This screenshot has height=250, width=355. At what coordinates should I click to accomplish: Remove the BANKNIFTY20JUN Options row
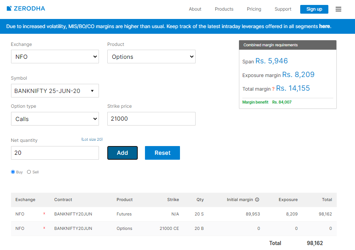(44, 228)
